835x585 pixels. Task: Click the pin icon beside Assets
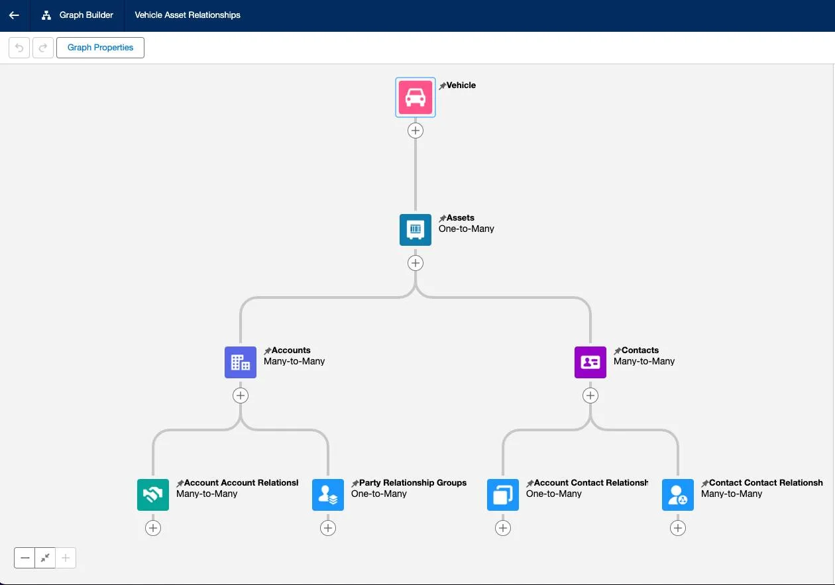[442, 219]
